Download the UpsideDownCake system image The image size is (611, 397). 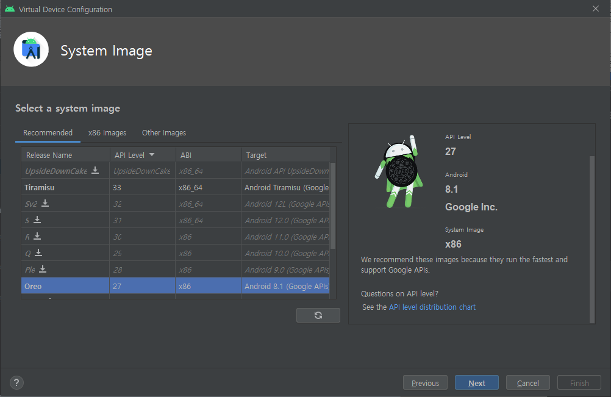click(x=95, y=170)
